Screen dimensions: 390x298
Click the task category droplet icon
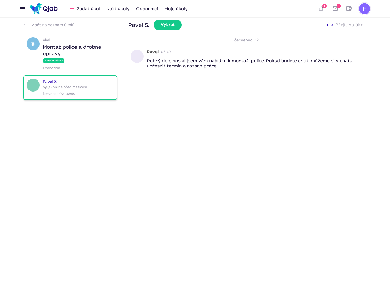(33, 44)
